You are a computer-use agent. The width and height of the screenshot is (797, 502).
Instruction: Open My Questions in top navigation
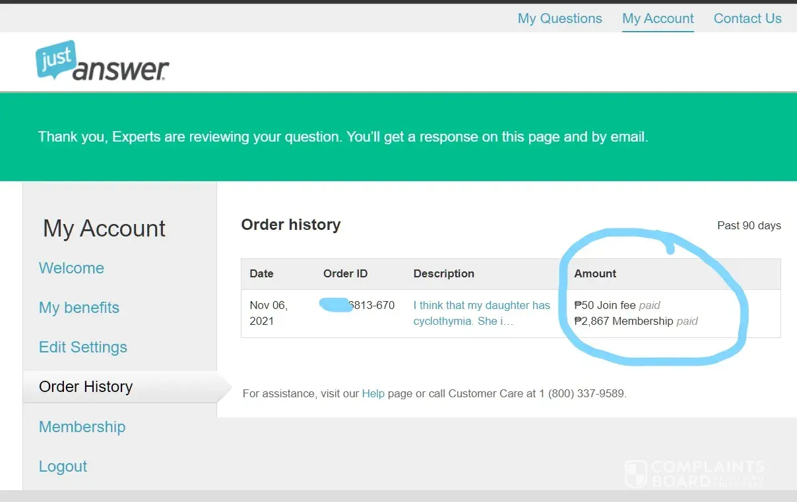click(x=559, y=18)
